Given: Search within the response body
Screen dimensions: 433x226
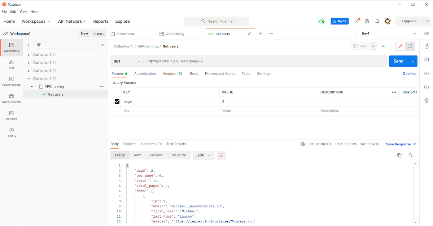Looking at the screenshot, I should tap(411, 155).
